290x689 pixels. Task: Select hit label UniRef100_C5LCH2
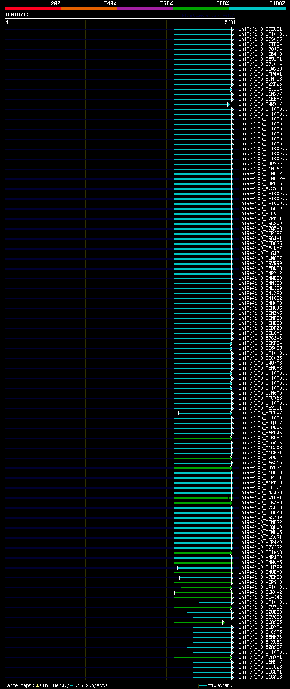pos(261,333)
